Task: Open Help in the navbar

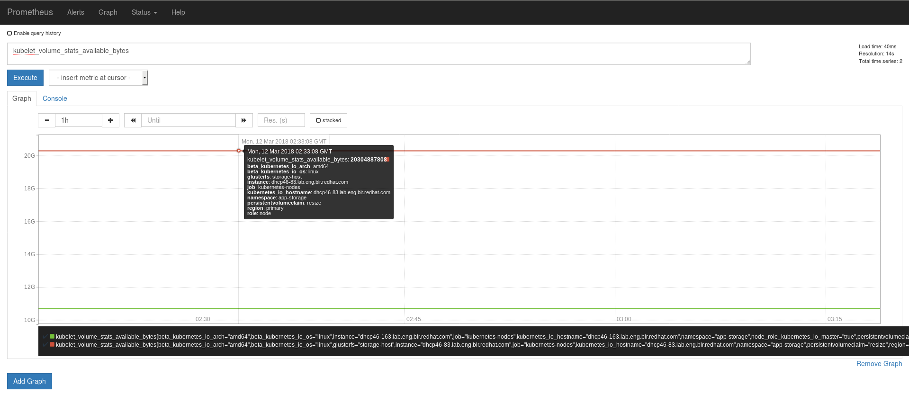Action: coord(178,12)
